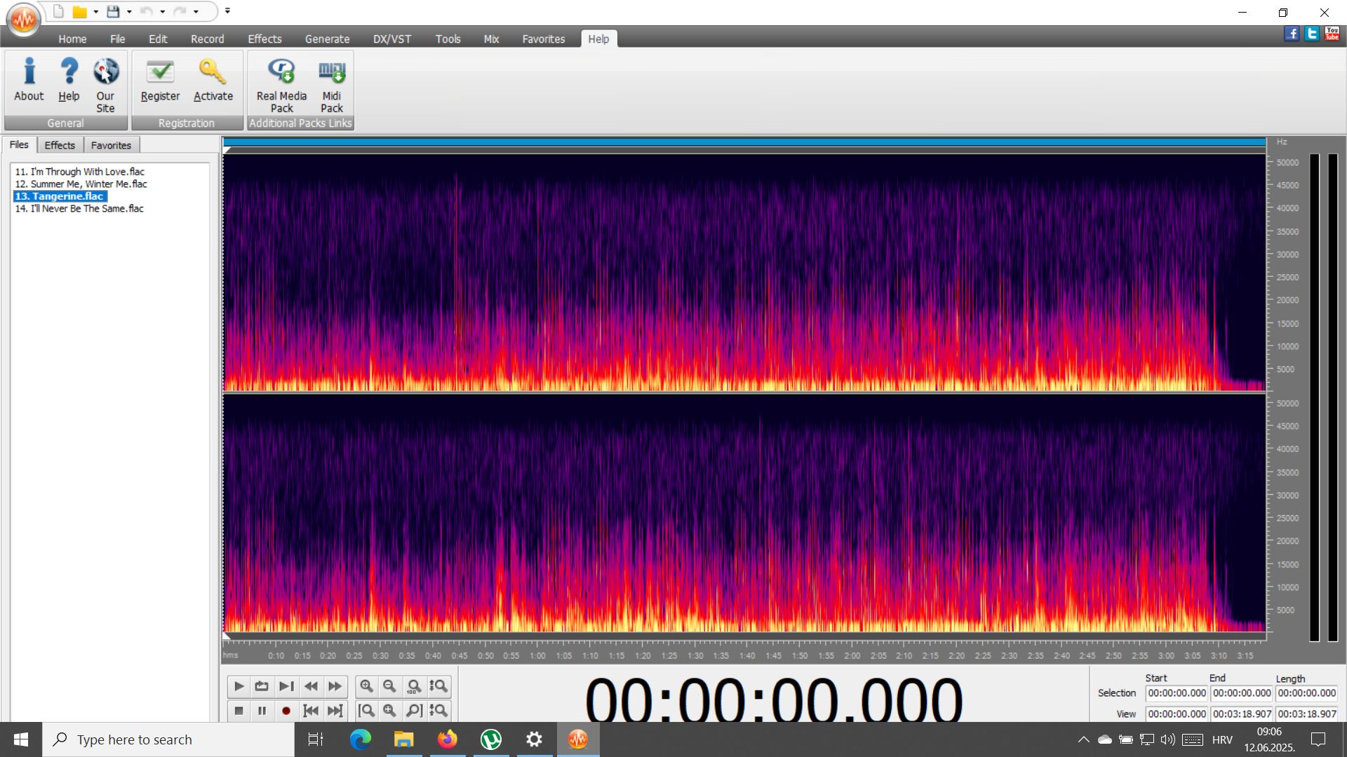
Task: Switch to the Home ribbon tab
Action: pos(72,39)
